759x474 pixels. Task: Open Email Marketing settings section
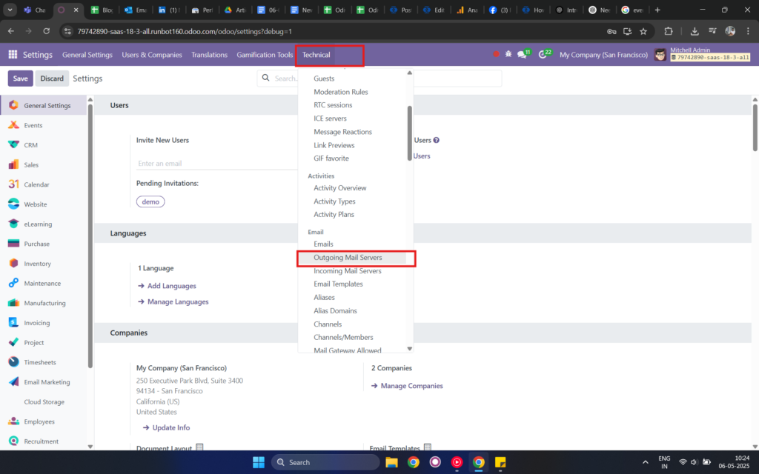[x=44, y=382]
